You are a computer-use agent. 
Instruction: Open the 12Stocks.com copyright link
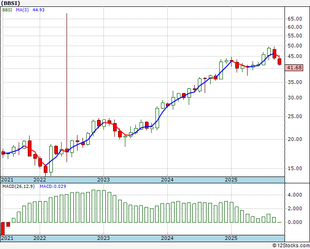point(291,246)
